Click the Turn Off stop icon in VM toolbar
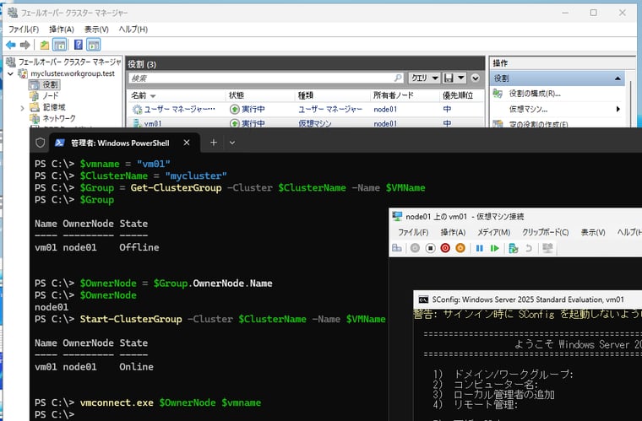The width and height of the screenshot is (642, 421). pyautogui.click(x=430, y=248)
